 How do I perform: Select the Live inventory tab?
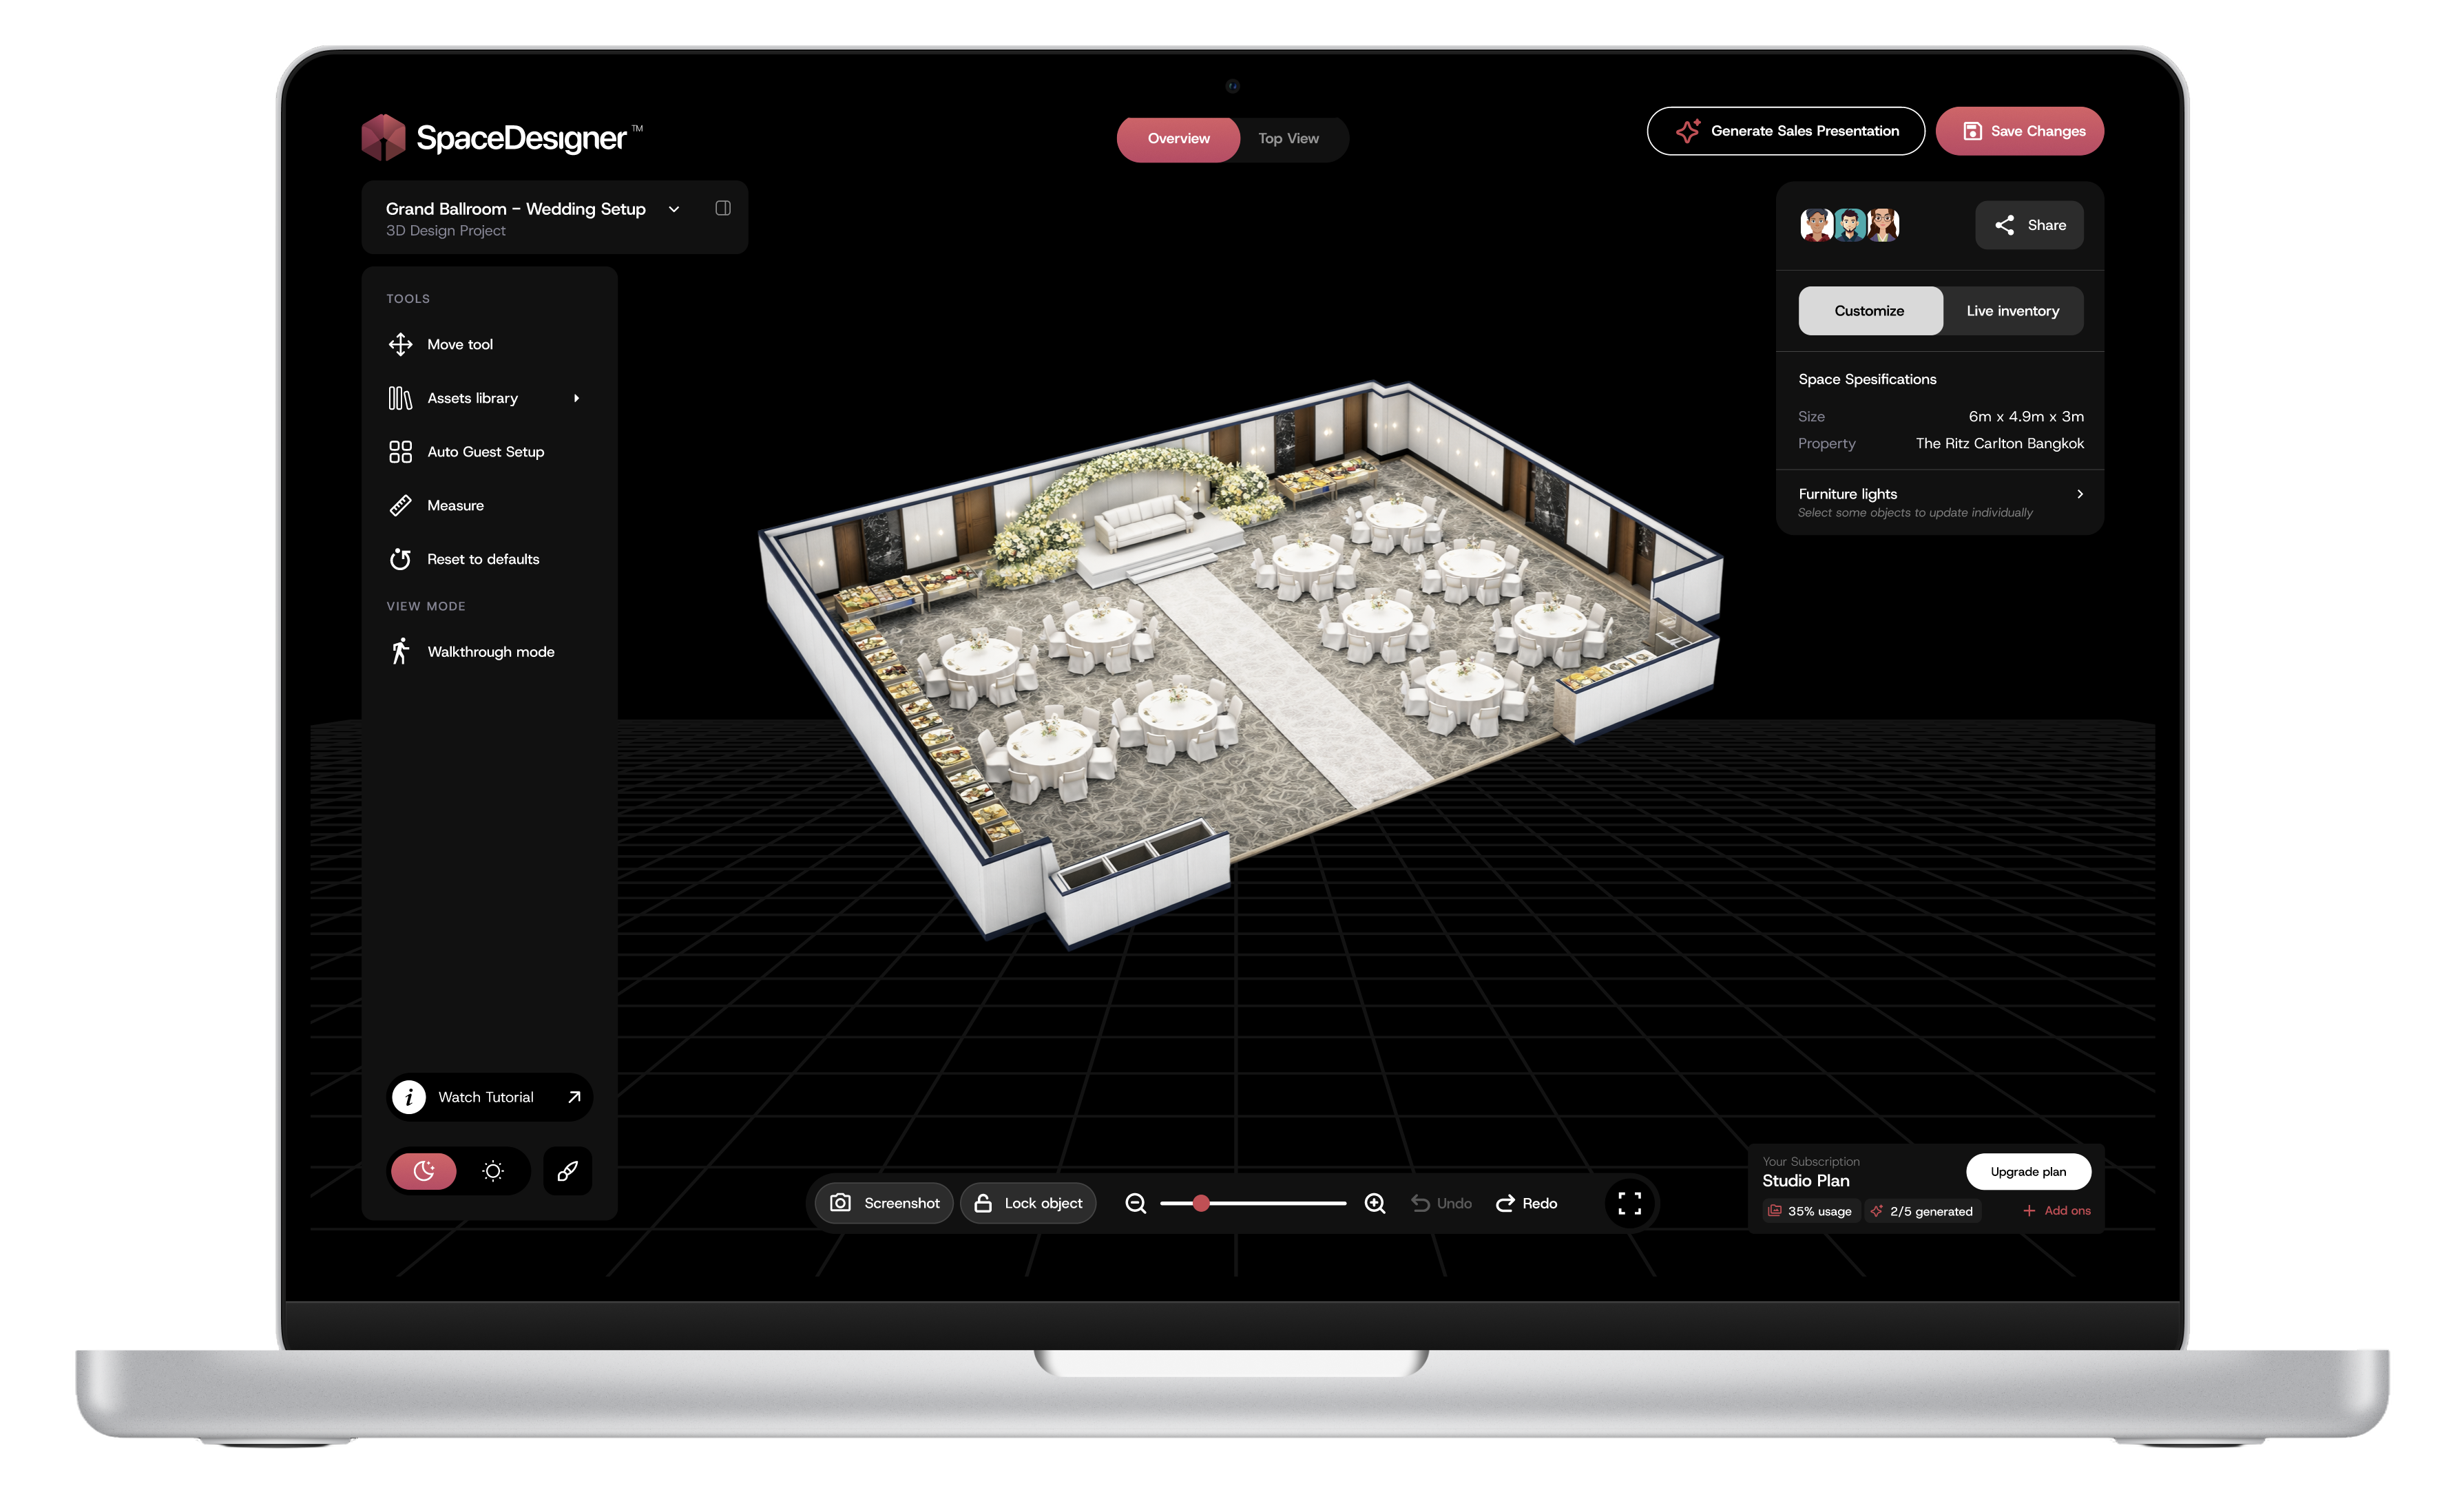coord(2012,311)
